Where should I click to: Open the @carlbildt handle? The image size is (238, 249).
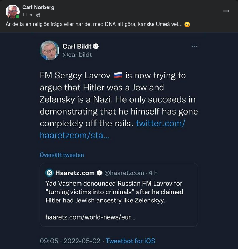tap(77, 55)
